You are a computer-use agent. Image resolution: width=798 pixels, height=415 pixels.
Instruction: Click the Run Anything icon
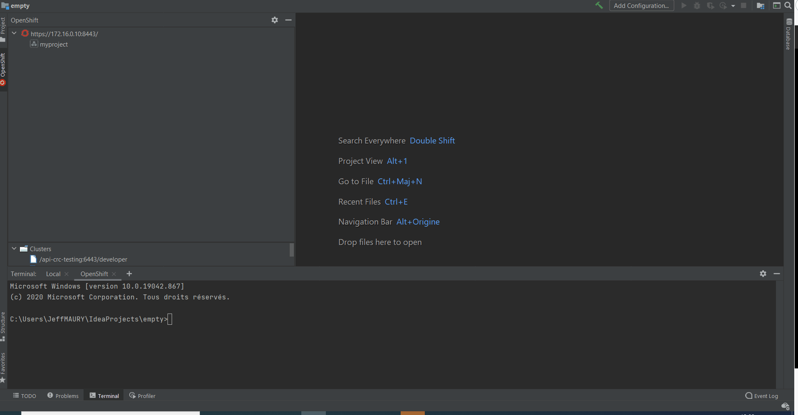[776, 5]
